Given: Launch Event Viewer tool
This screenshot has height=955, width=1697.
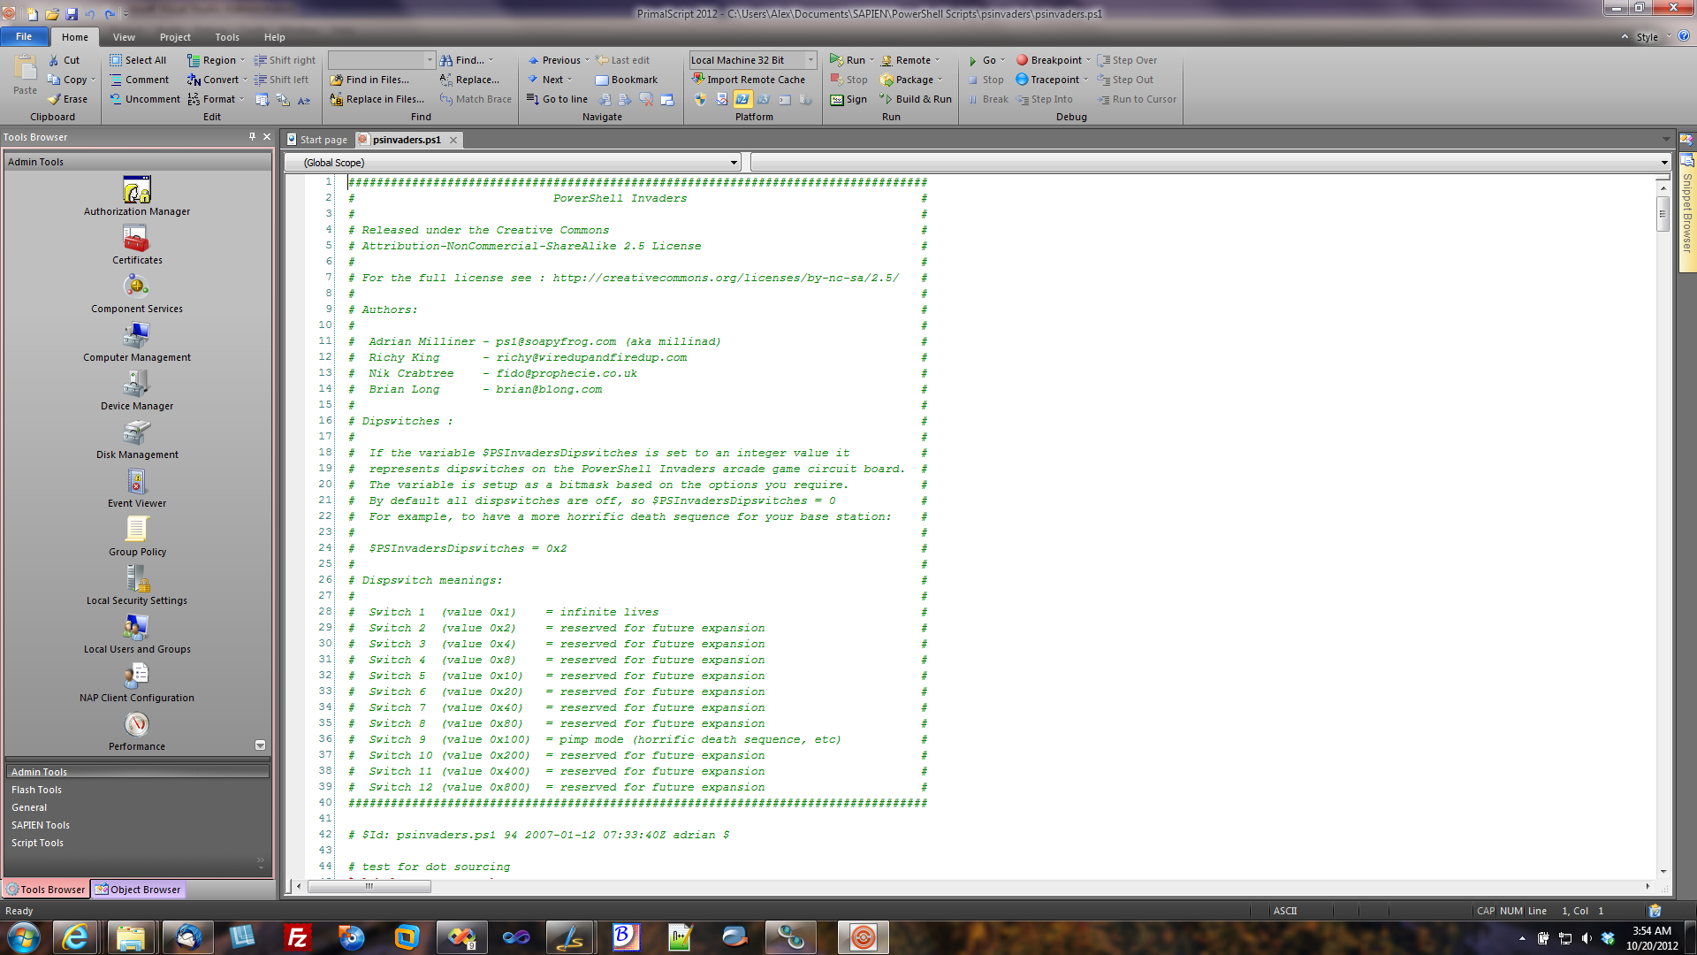Looking at the screenshot, I should click(137, 488).
